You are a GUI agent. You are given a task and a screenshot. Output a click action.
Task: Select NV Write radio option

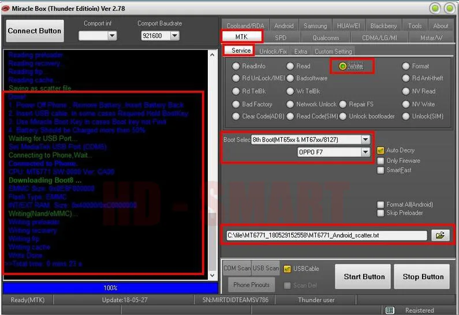[406, 104]
